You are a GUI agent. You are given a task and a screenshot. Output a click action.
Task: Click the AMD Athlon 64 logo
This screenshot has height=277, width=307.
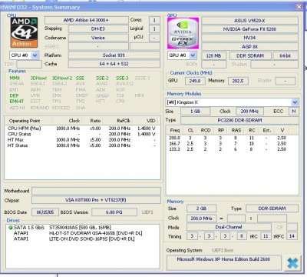24,32
